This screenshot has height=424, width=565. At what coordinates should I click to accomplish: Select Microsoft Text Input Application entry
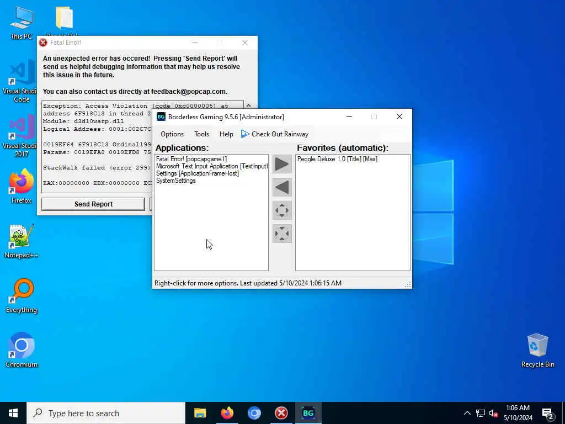pos(211,166)
